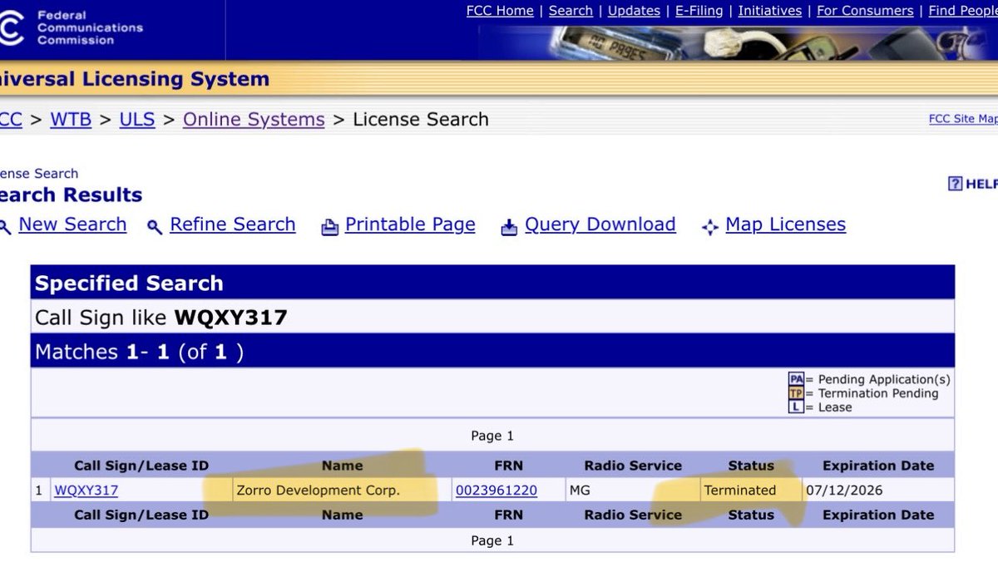Open call sign WQXY317 link
This screenshot has width=998, height=577.
click(86, 491)
